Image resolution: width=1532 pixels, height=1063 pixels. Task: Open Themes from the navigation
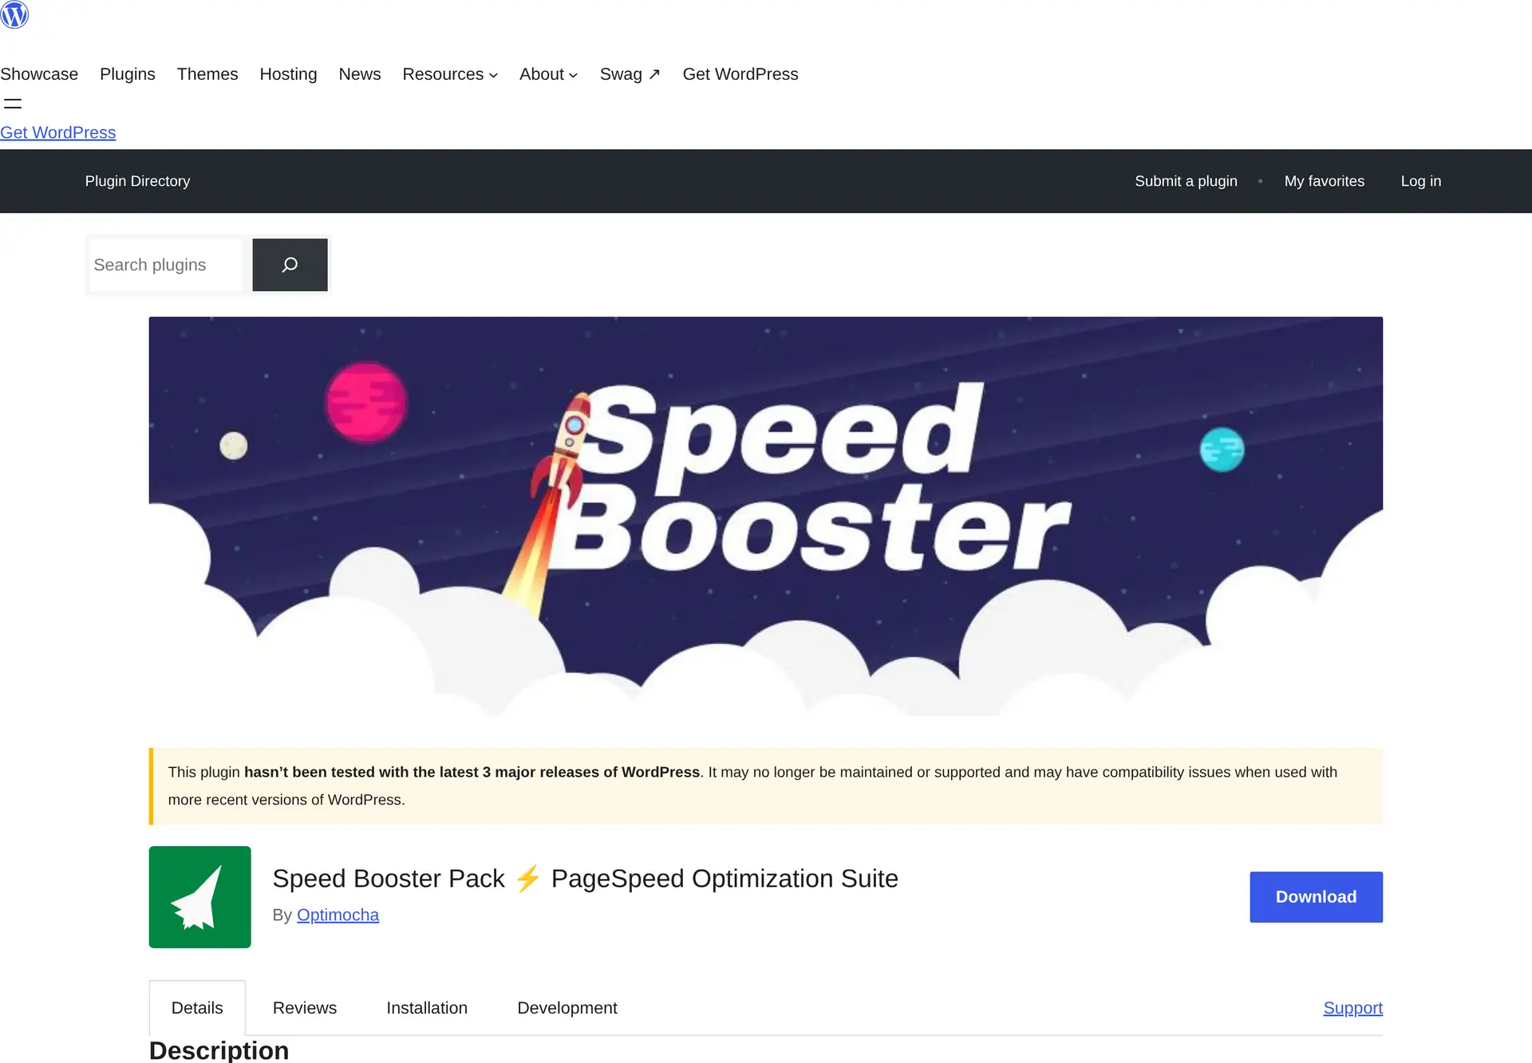[x=207, y=74]
